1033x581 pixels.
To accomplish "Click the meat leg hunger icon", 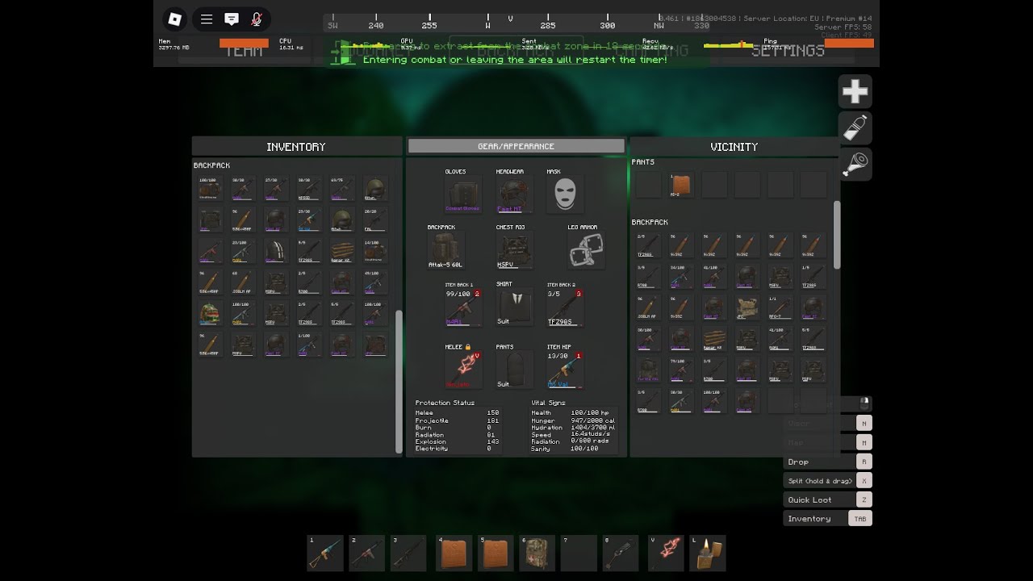I will pos(855,163).
